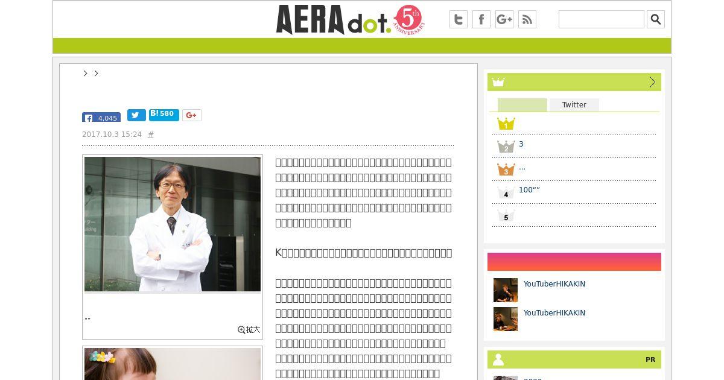The width and height of the screenshot is (724, 380).
Task: Select the highlighted first ranking tab
Action: 522,105
